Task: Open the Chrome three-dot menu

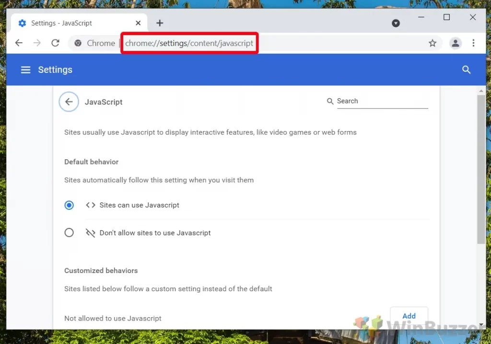Action: pos(474,43)
